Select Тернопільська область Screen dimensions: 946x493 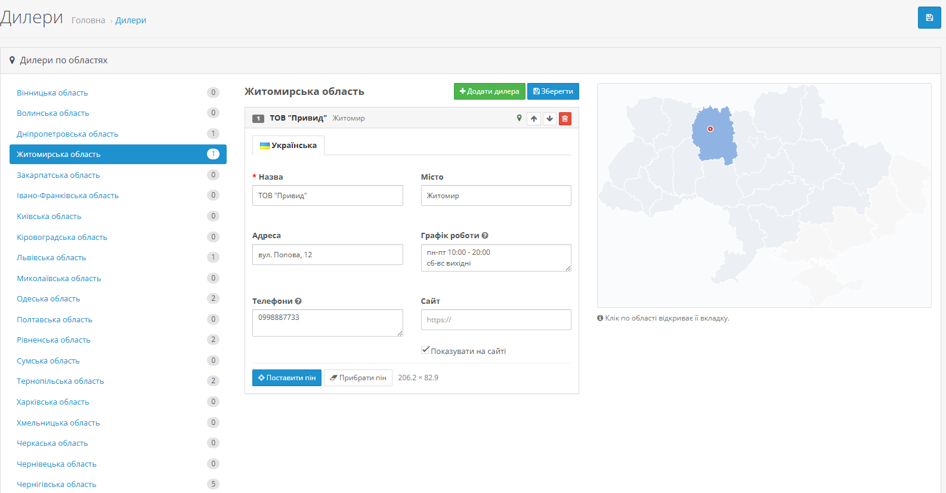[x=118, y=381]
